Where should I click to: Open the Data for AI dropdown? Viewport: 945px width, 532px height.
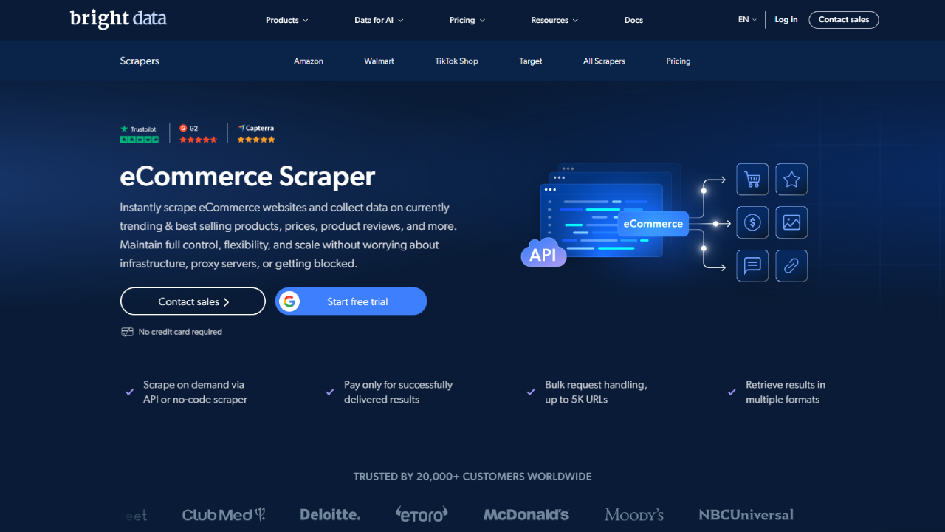pos(379,20)
